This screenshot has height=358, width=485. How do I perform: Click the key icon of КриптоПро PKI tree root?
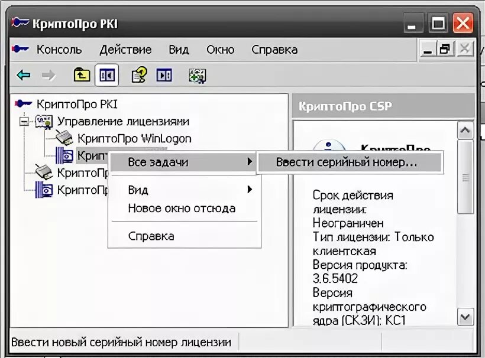click(24, 104)
